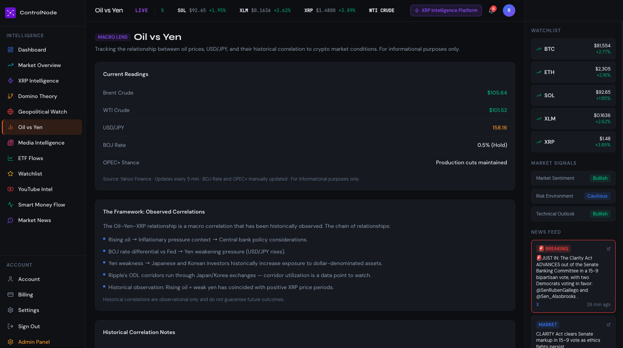Click the Bullish badge for Technical Outlook

[600, 214]
